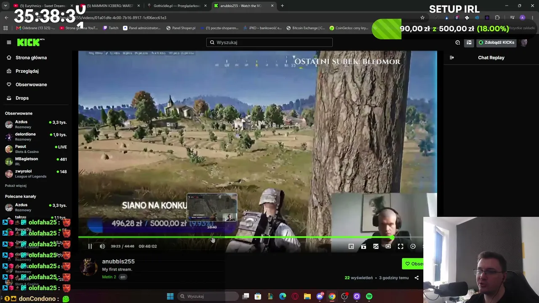Open the Pasut channel marked LIVE
This screenshot has width=539, height=303.
point(36,149)
